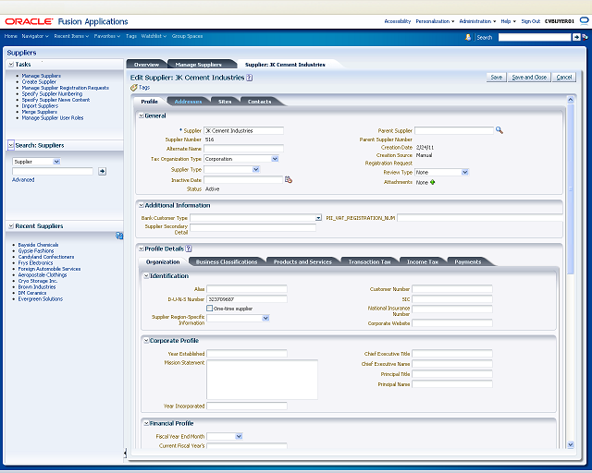Viewport: 592px width, 473px height.
Task: Open Create Supplier task link
Action: pyautogui.click(x=39, y=82)
